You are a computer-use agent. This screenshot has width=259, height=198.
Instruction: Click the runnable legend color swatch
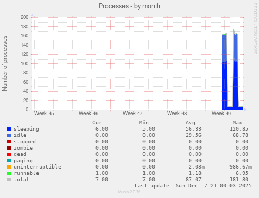coord(9,173)
